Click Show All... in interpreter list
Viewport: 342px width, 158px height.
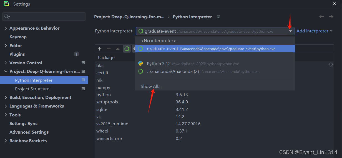point(151,86)
